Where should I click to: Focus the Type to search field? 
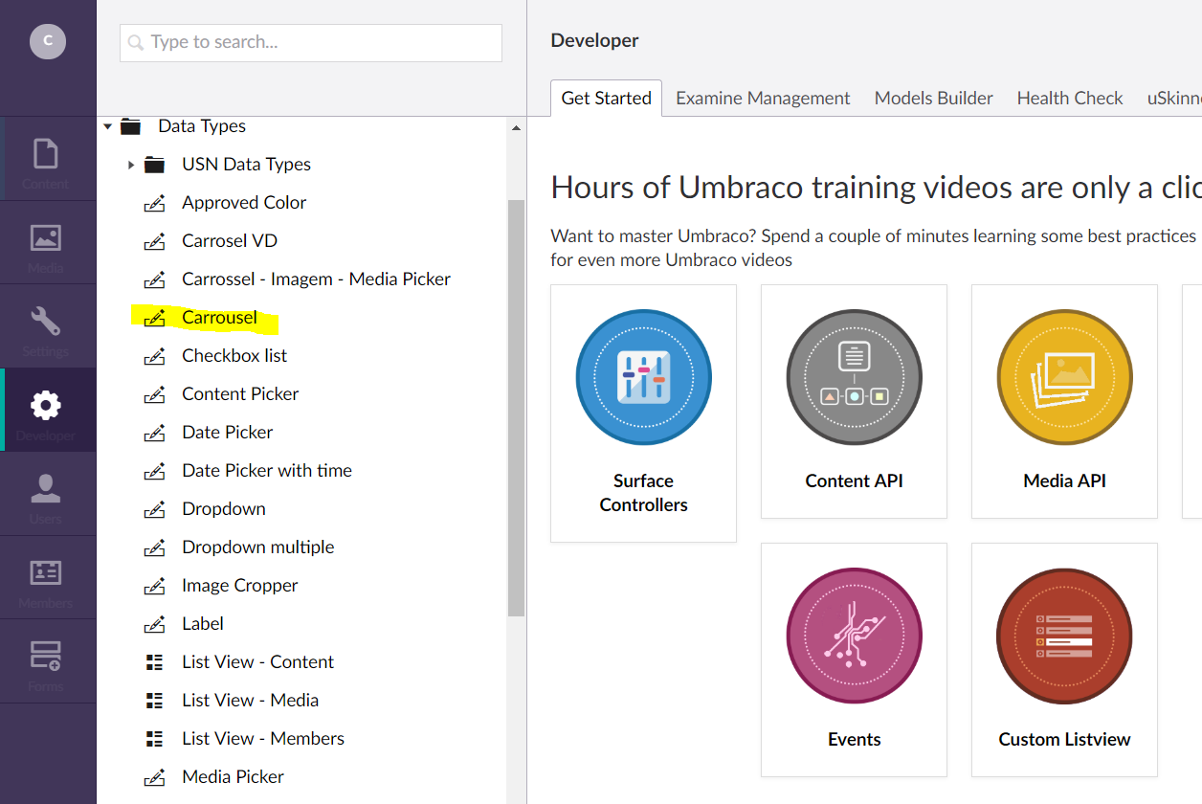311,43
